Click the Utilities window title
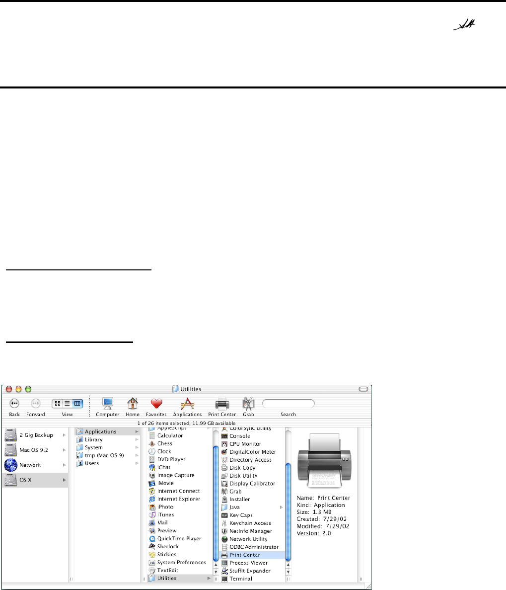 [x=187, y=389]
